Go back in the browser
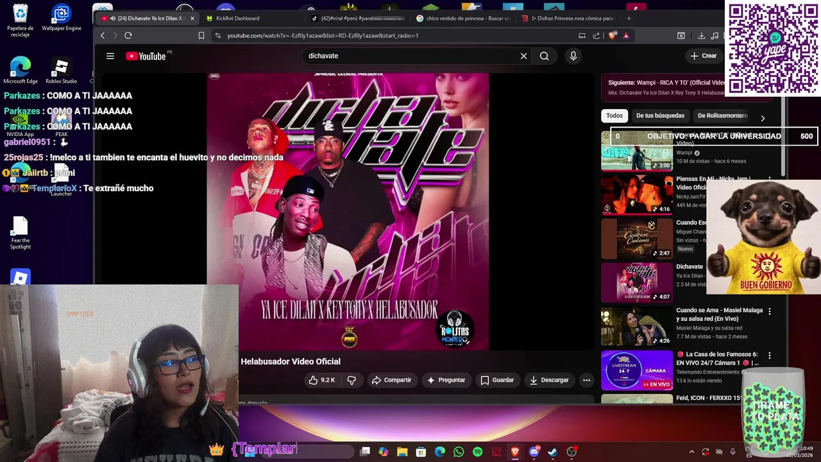The height and width of the screenshot is (462, 821). click(103, 36)
